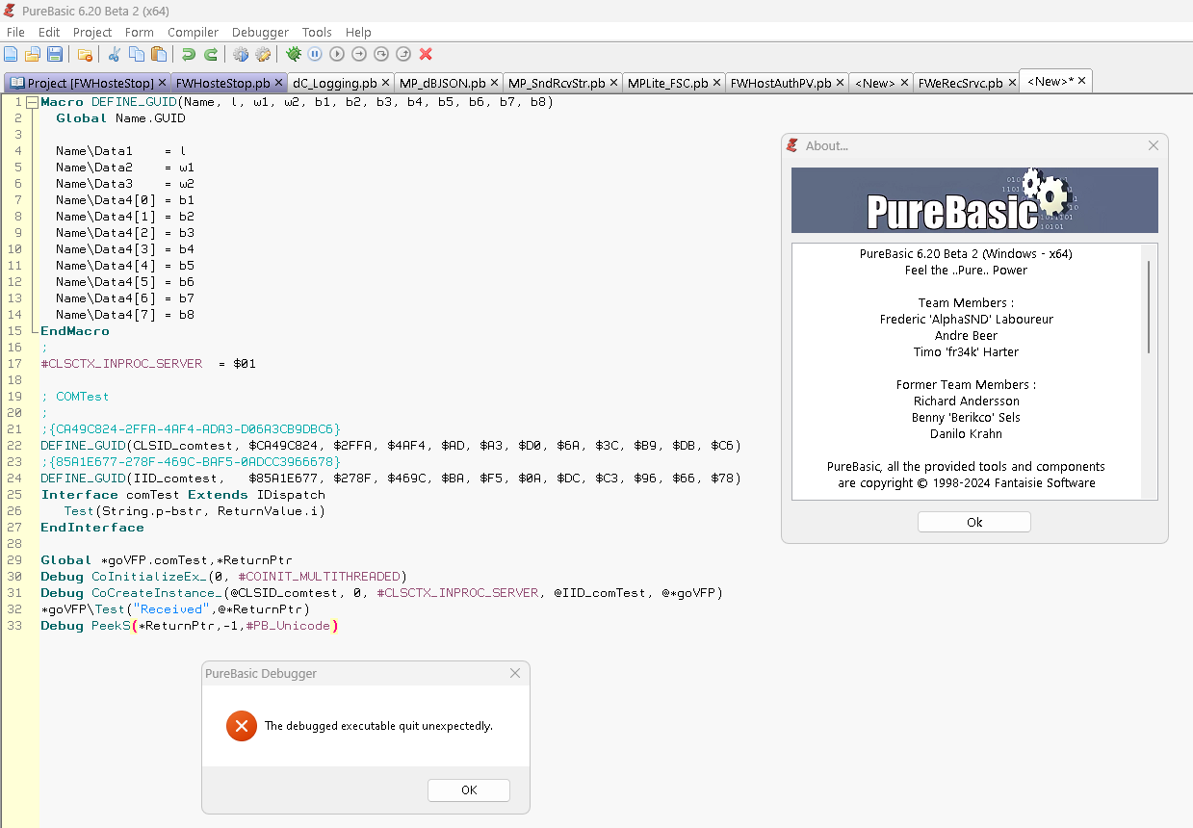1193x828 pixels.
Task: Switch to the Project [FWHosteStop] tab
Action: click(90, 83)
